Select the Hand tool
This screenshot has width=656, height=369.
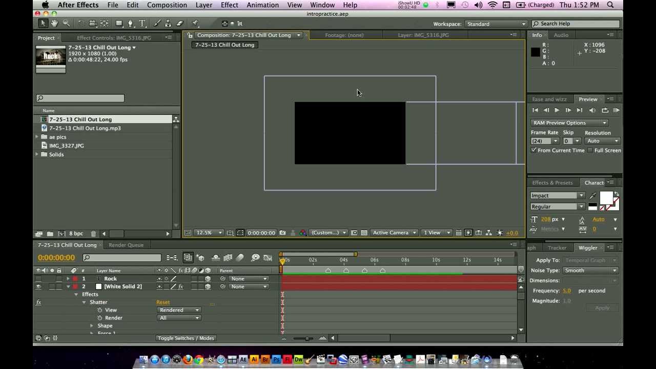point(54,24)
